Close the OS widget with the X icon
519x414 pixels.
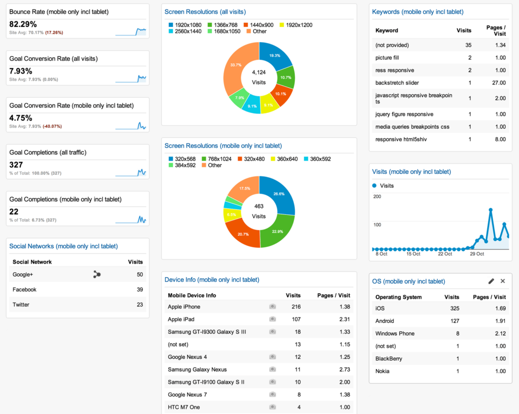click(x=503, y=281)
